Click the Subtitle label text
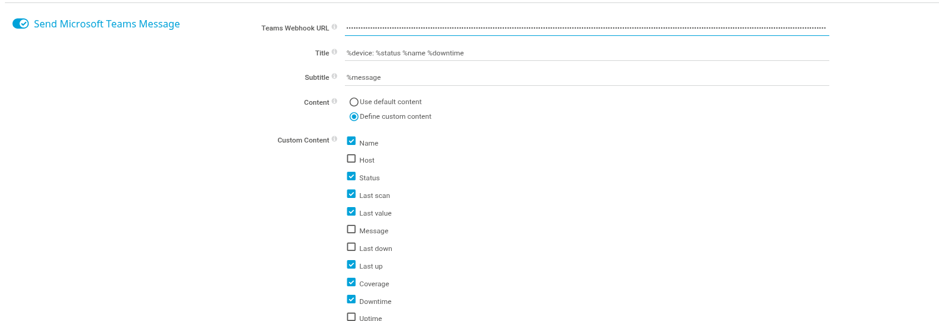This screenshot has width=939, height=321. coord(317,77)
